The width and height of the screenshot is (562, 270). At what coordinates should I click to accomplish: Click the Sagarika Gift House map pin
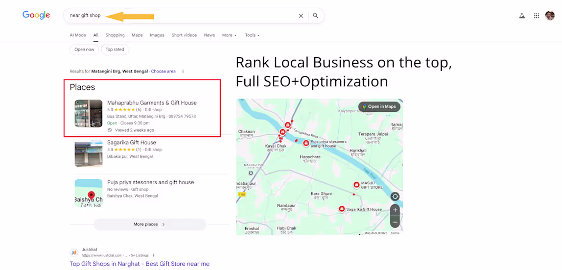coord(342,209)
